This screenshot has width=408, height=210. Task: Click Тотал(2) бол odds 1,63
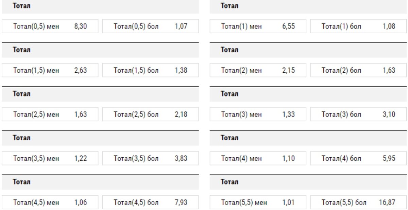[x=358, y=70]
